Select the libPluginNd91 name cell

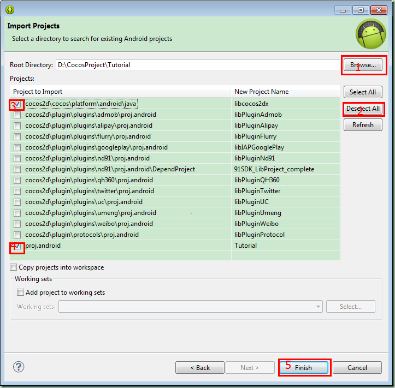[285, 158]
